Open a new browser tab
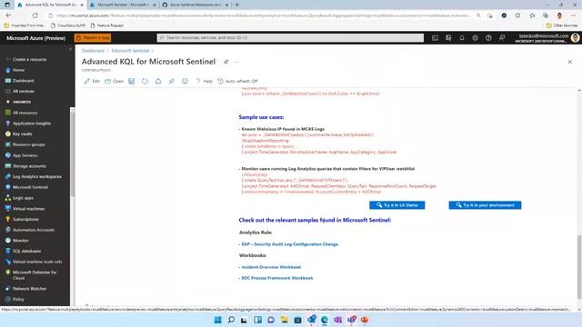 237,5
